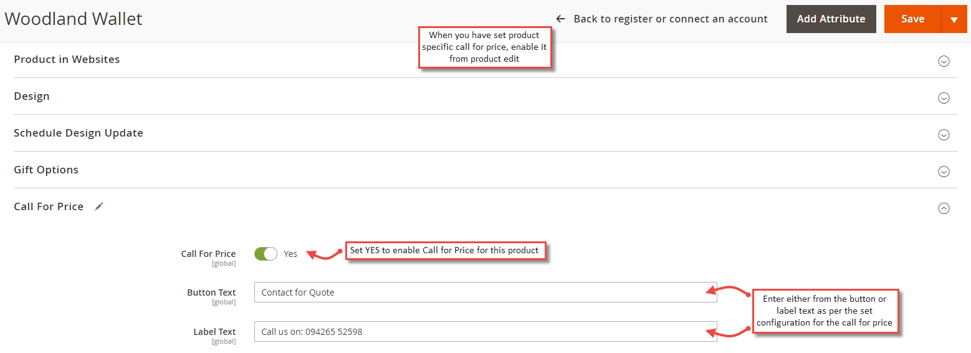This screenshot has width=971, height=353.
Task: Open the Save button dropdown arrow
Action: pyautogui.click(x=954, y=19)
